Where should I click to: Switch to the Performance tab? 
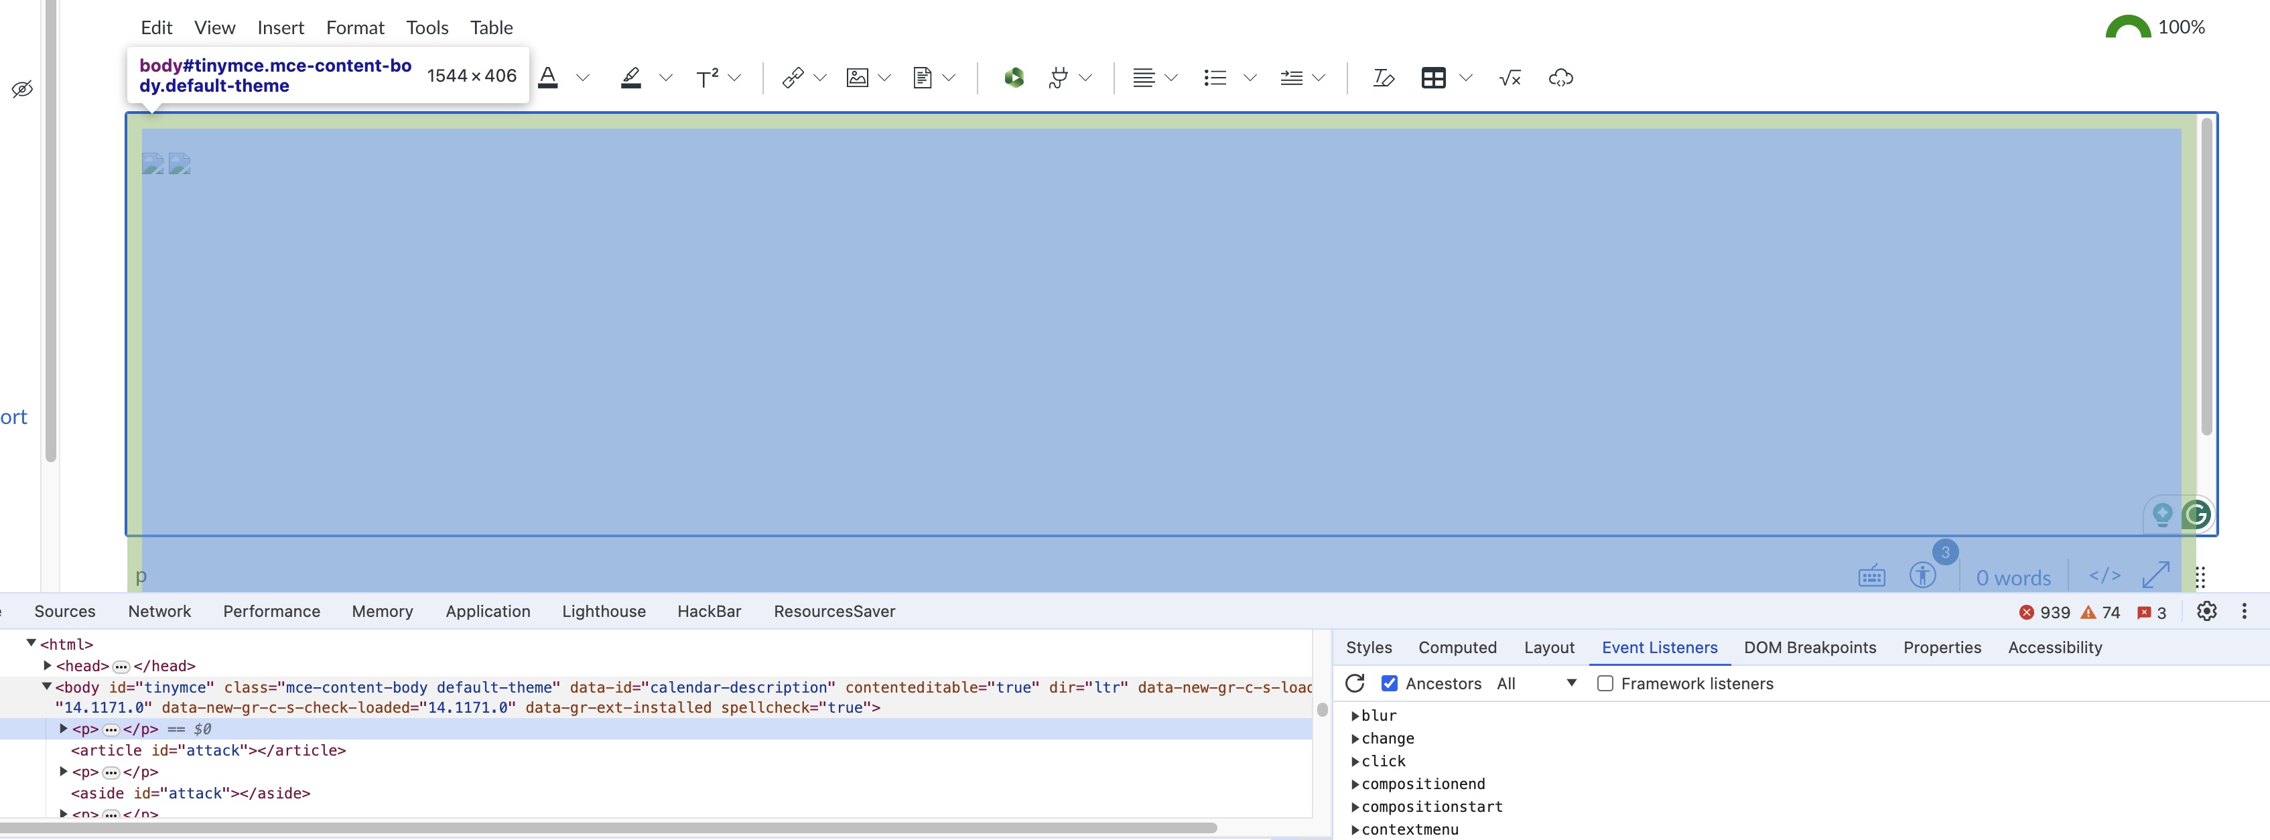271,611
